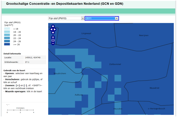Click dropdown arrow next to 2011
The width and height of the screenshot is (177, 117).
click(x=117, y=18)
